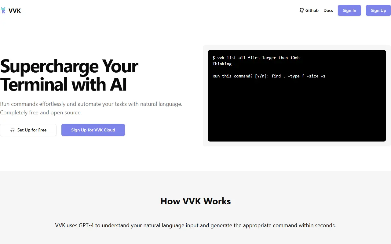Click the 'Supercharge Your Terminal with AI' heading
The image size is (391, 244).
(69, 75)
